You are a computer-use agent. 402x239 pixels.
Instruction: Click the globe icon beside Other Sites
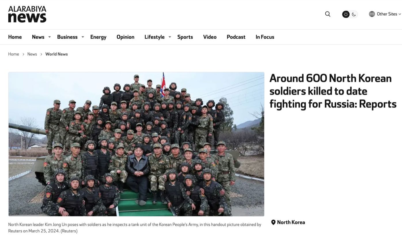[372, 14]
